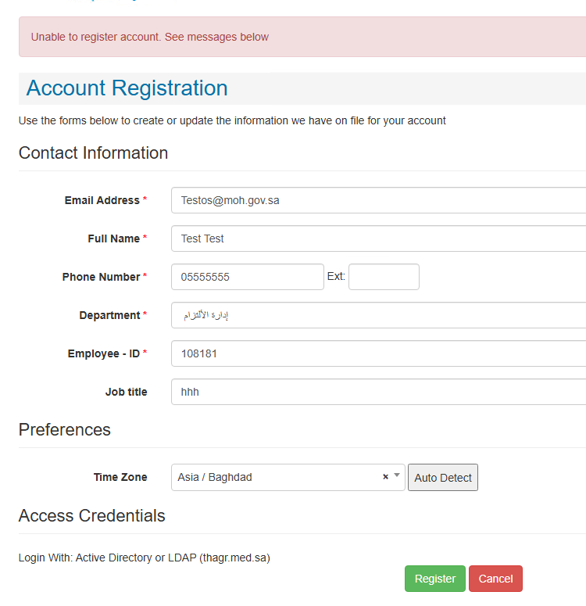Select the Phone Number input box
586x606 pixels.
(248, 277)
